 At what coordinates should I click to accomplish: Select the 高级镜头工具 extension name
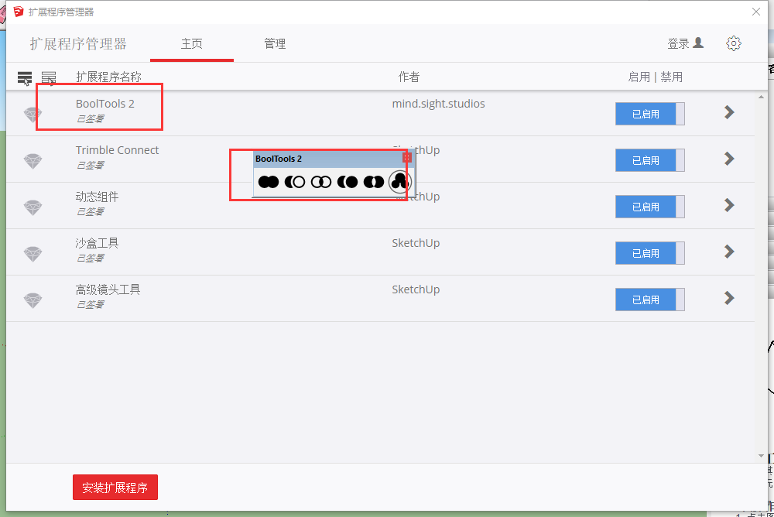point(108,289)
